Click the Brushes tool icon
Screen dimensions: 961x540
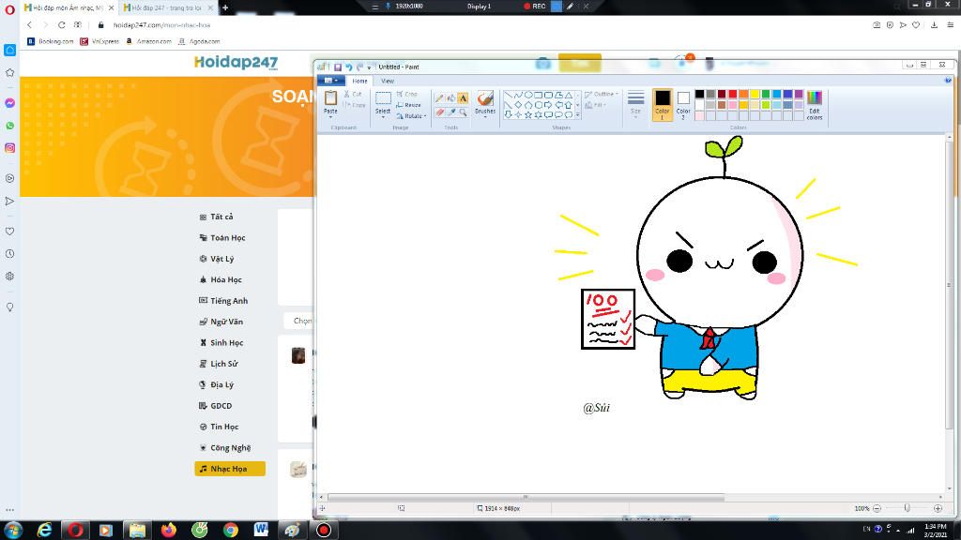click(485, 98)
